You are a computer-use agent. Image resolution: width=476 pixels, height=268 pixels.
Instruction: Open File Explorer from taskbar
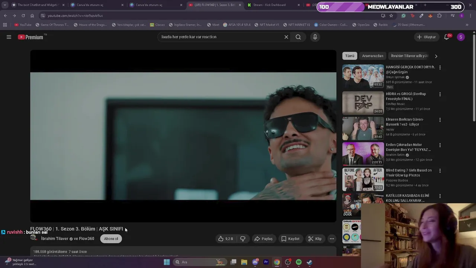[244, 262]
